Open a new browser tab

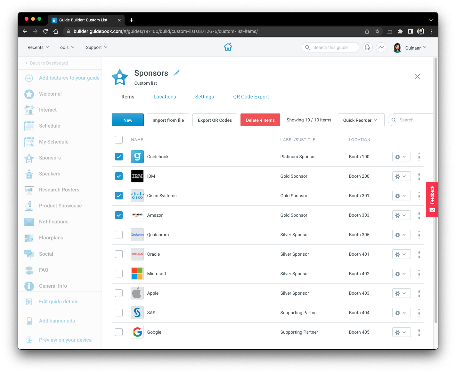pos(132,20)
